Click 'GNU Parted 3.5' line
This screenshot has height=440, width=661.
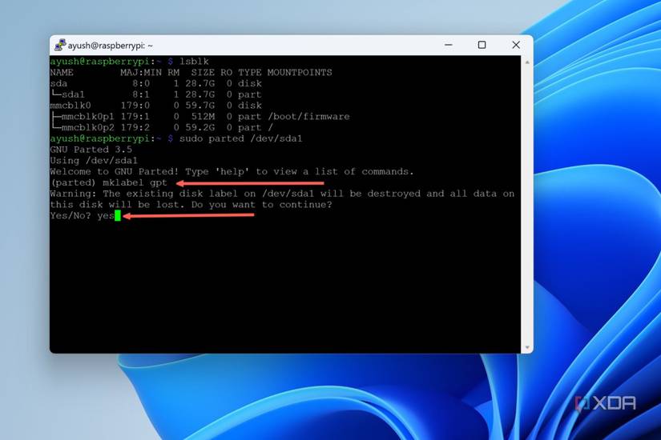coord(91,150)
